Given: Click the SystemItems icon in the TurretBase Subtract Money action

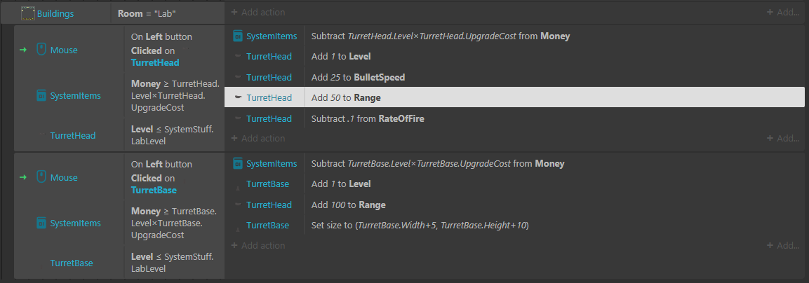Looking at the screenshot, I should click(x=238, y=163).
